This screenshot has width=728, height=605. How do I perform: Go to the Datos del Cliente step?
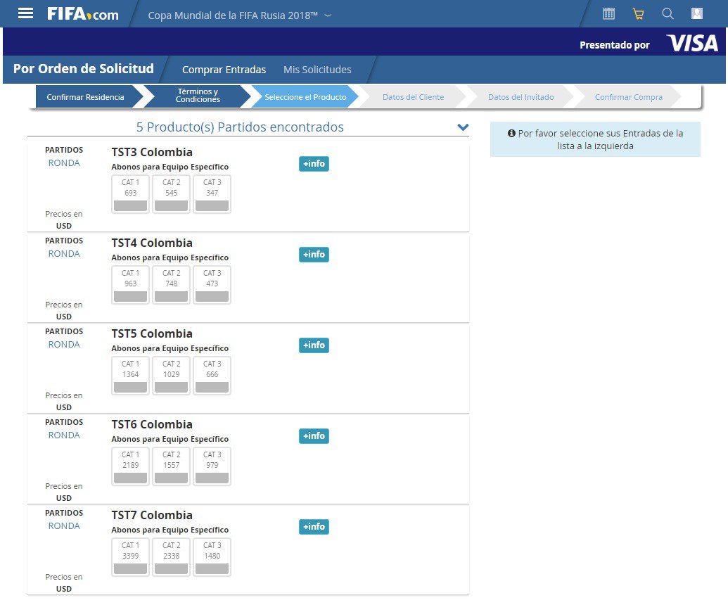tap(413, 97)
